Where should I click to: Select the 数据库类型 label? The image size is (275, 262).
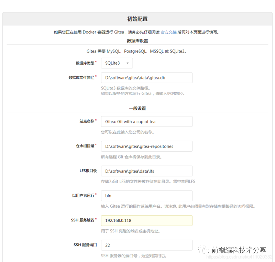coord(85,63)
